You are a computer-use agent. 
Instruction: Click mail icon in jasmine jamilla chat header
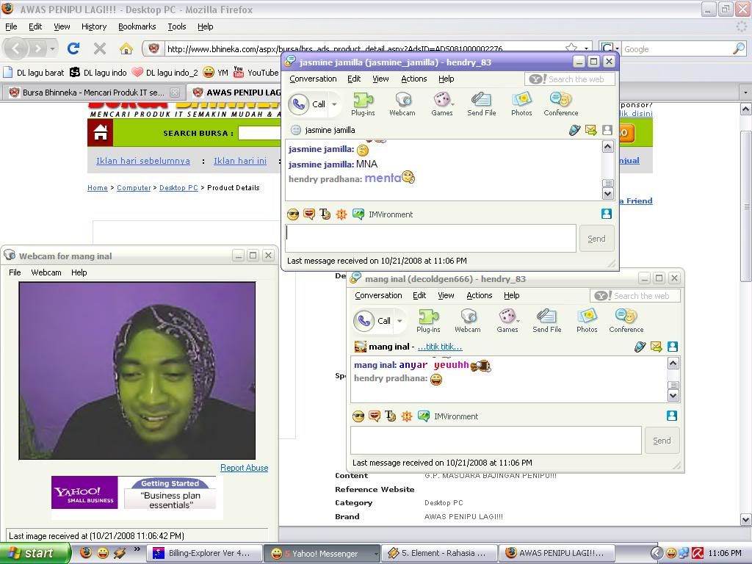coord(591,130)
